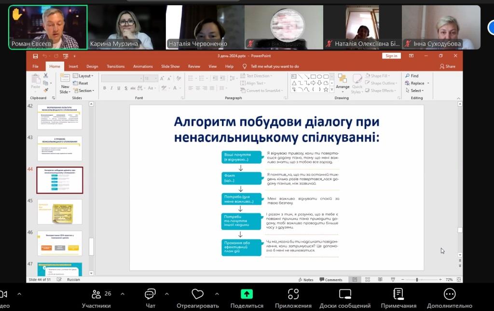The height and width of the screenshot is (311, 494).
Task: Click the Notes button in status bar
Action: (x=305, y=280)
